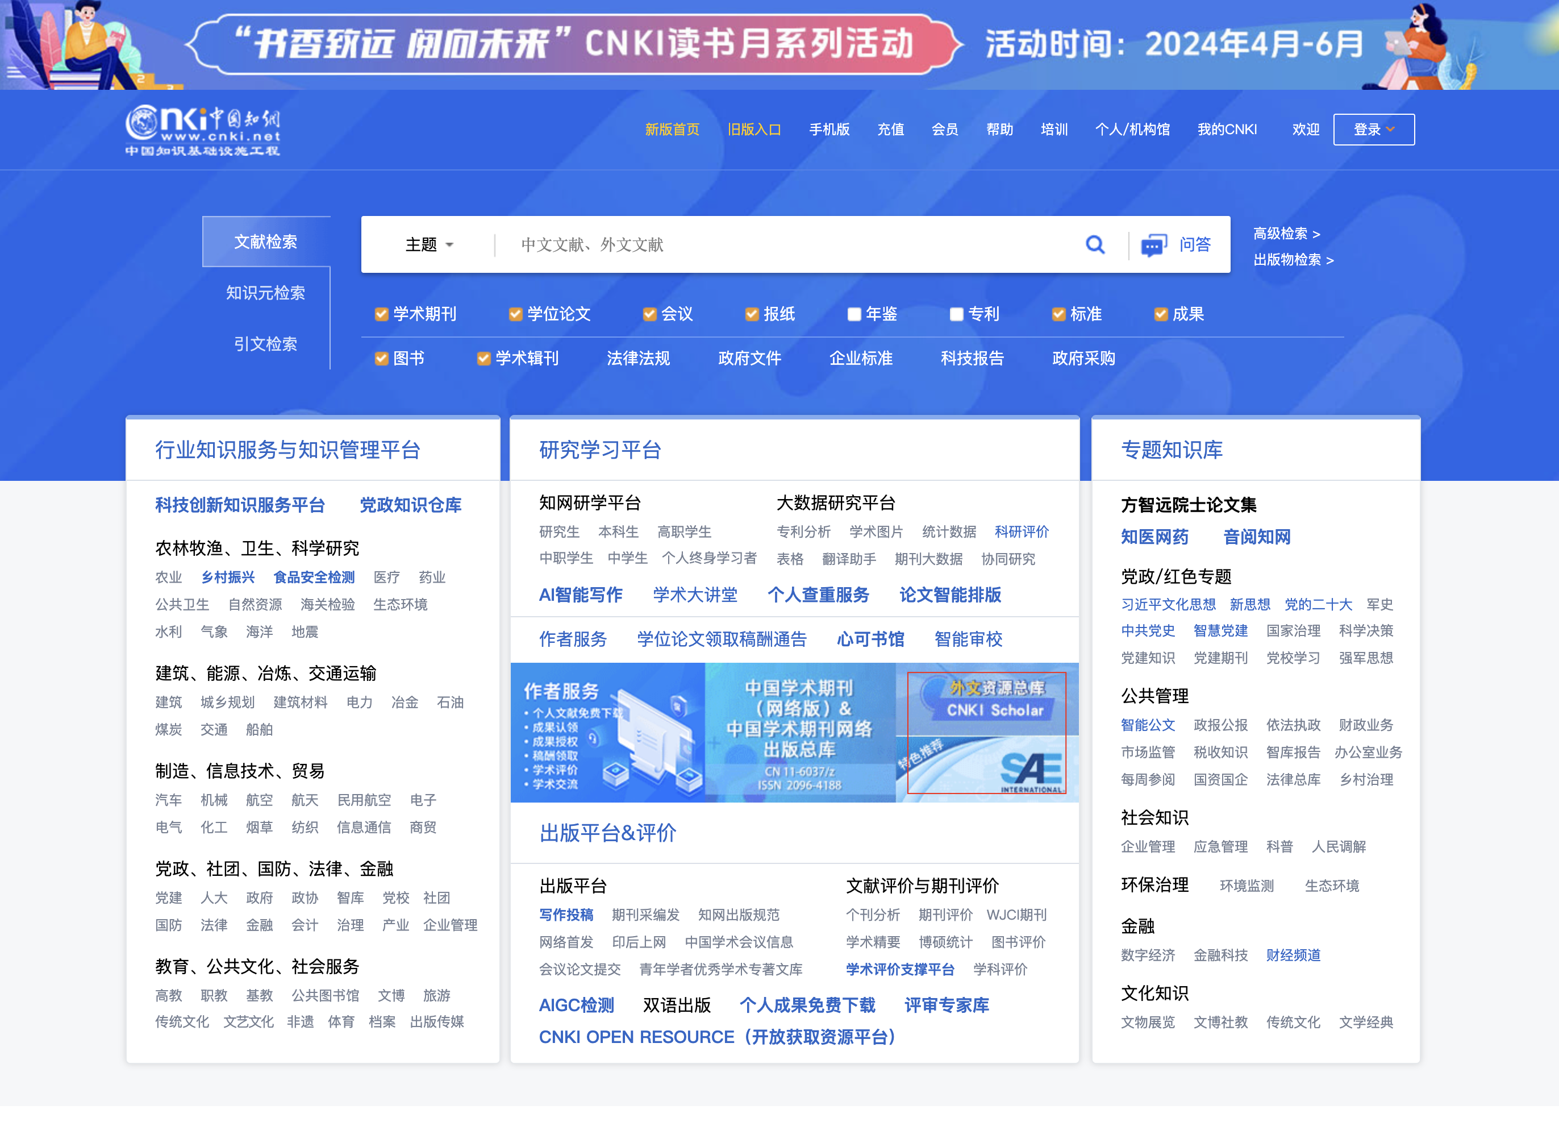This screenshot has width=1559, height=1122.
Task: Open 评审专家库 link
Action: pos(947,1005)
